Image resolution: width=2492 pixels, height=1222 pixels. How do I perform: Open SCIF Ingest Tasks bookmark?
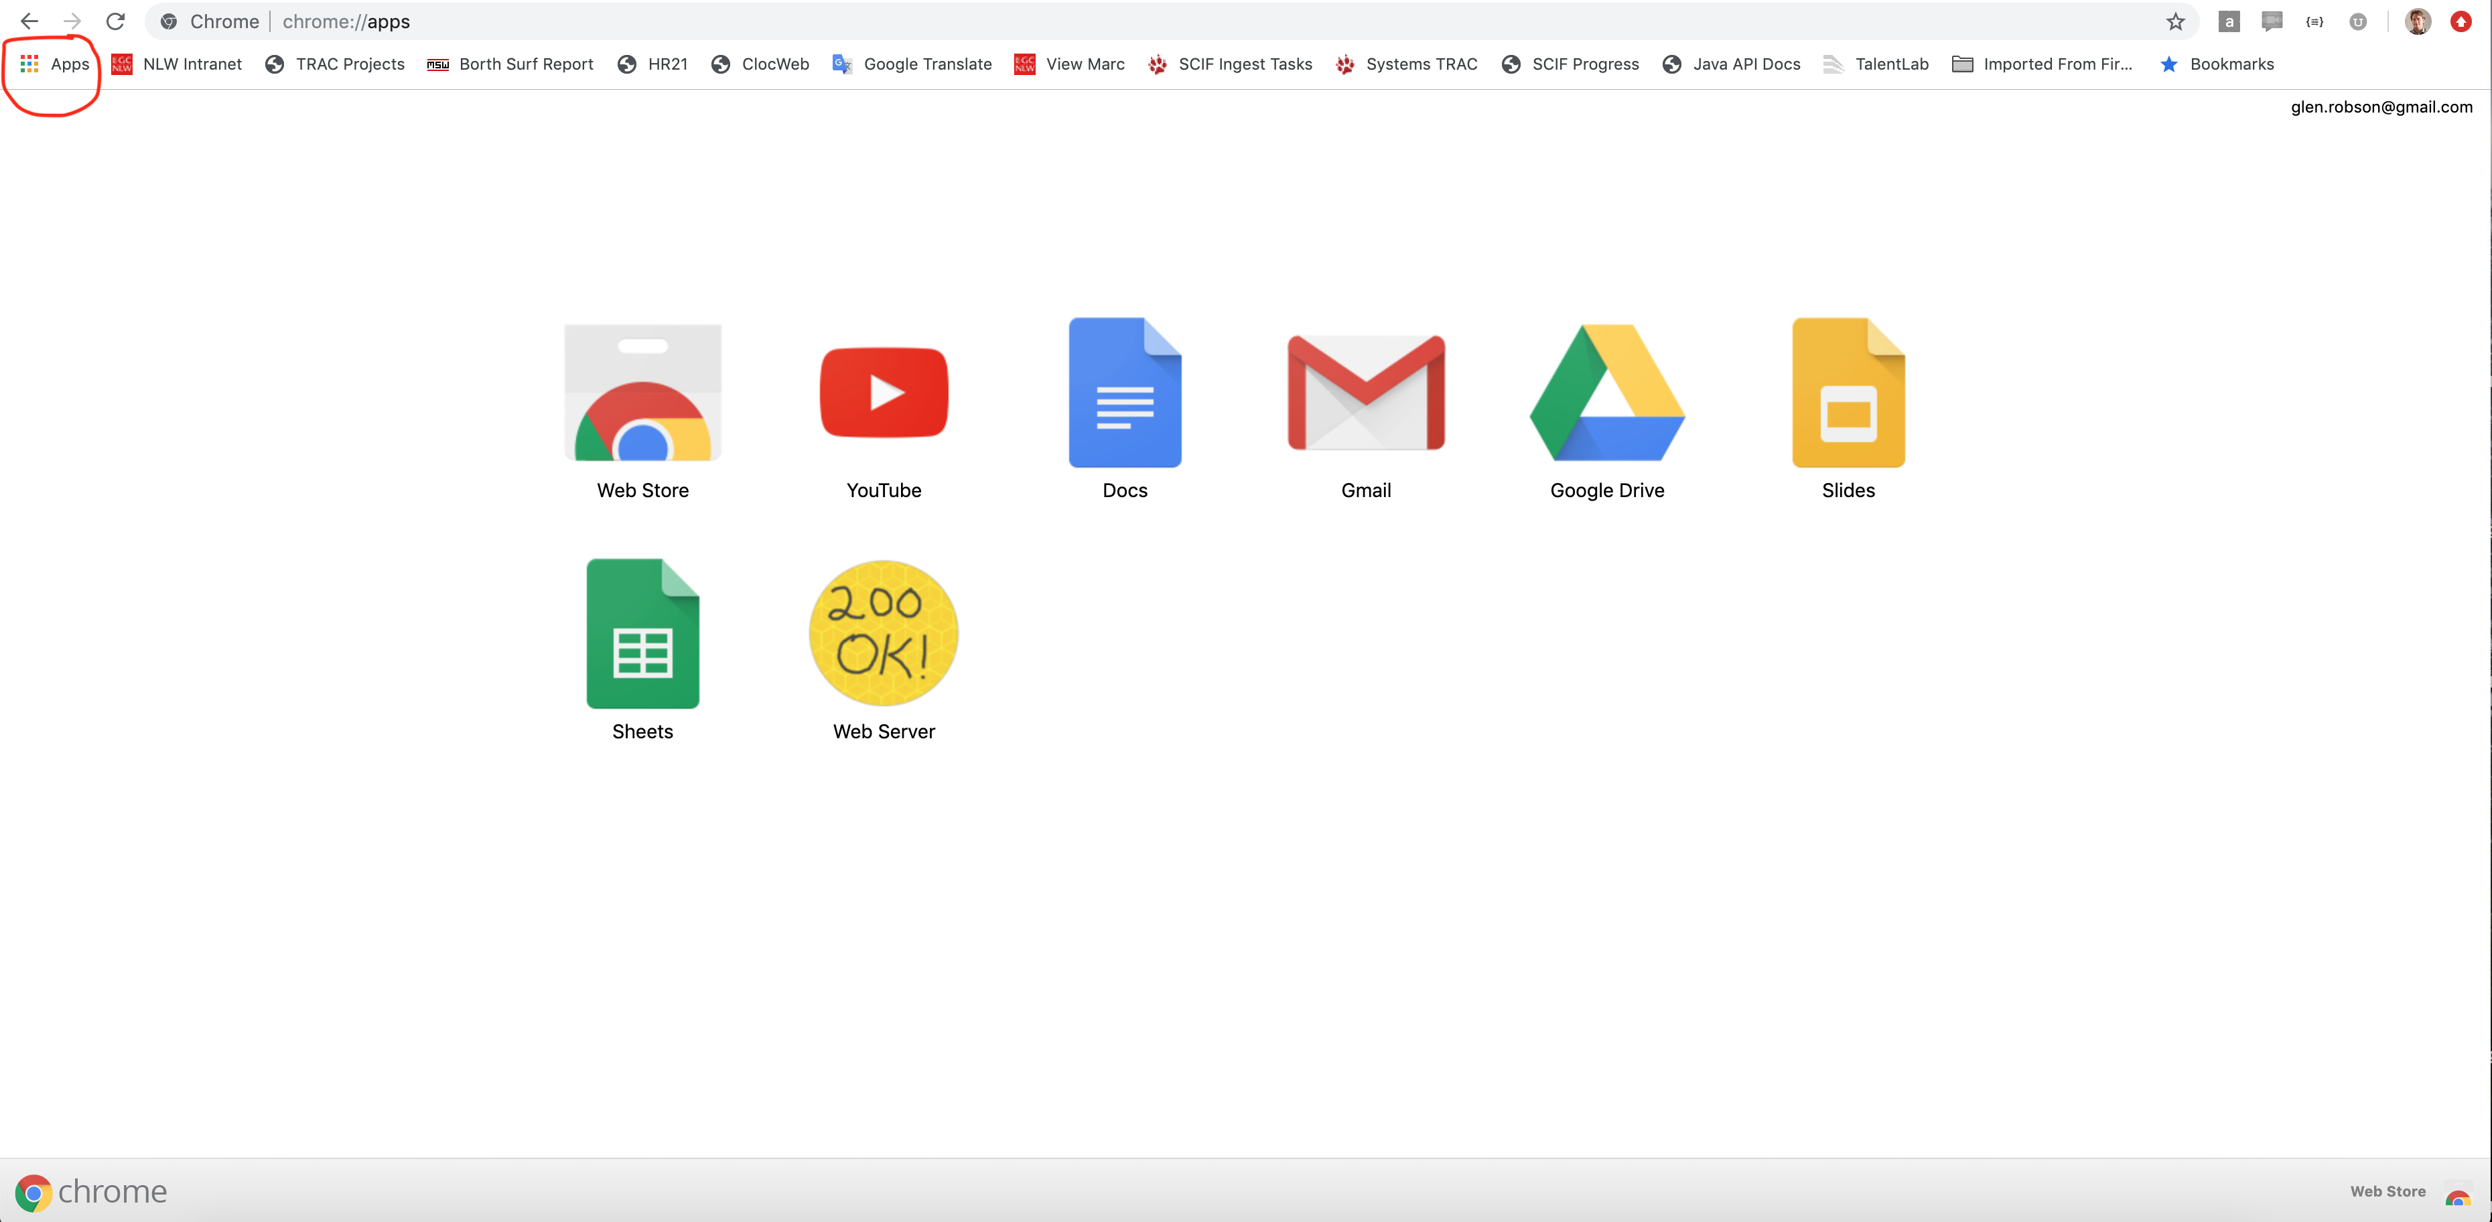[1229, 64]
